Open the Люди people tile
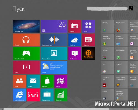The height and width of the screenshot is (110, 138). (x=19, y=81)
